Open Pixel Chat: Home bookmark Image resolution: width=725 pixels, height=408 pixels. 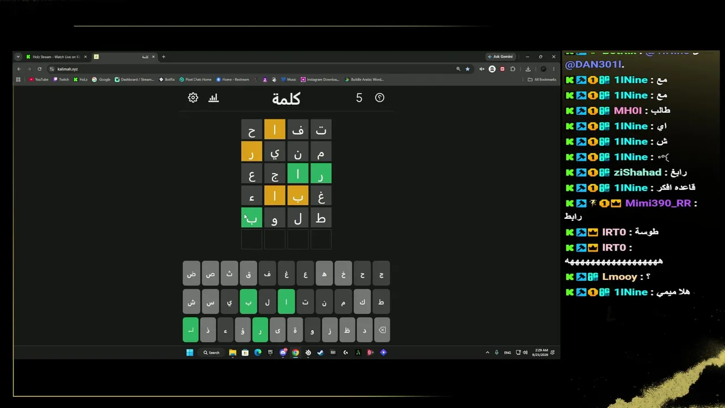(195, 79)
